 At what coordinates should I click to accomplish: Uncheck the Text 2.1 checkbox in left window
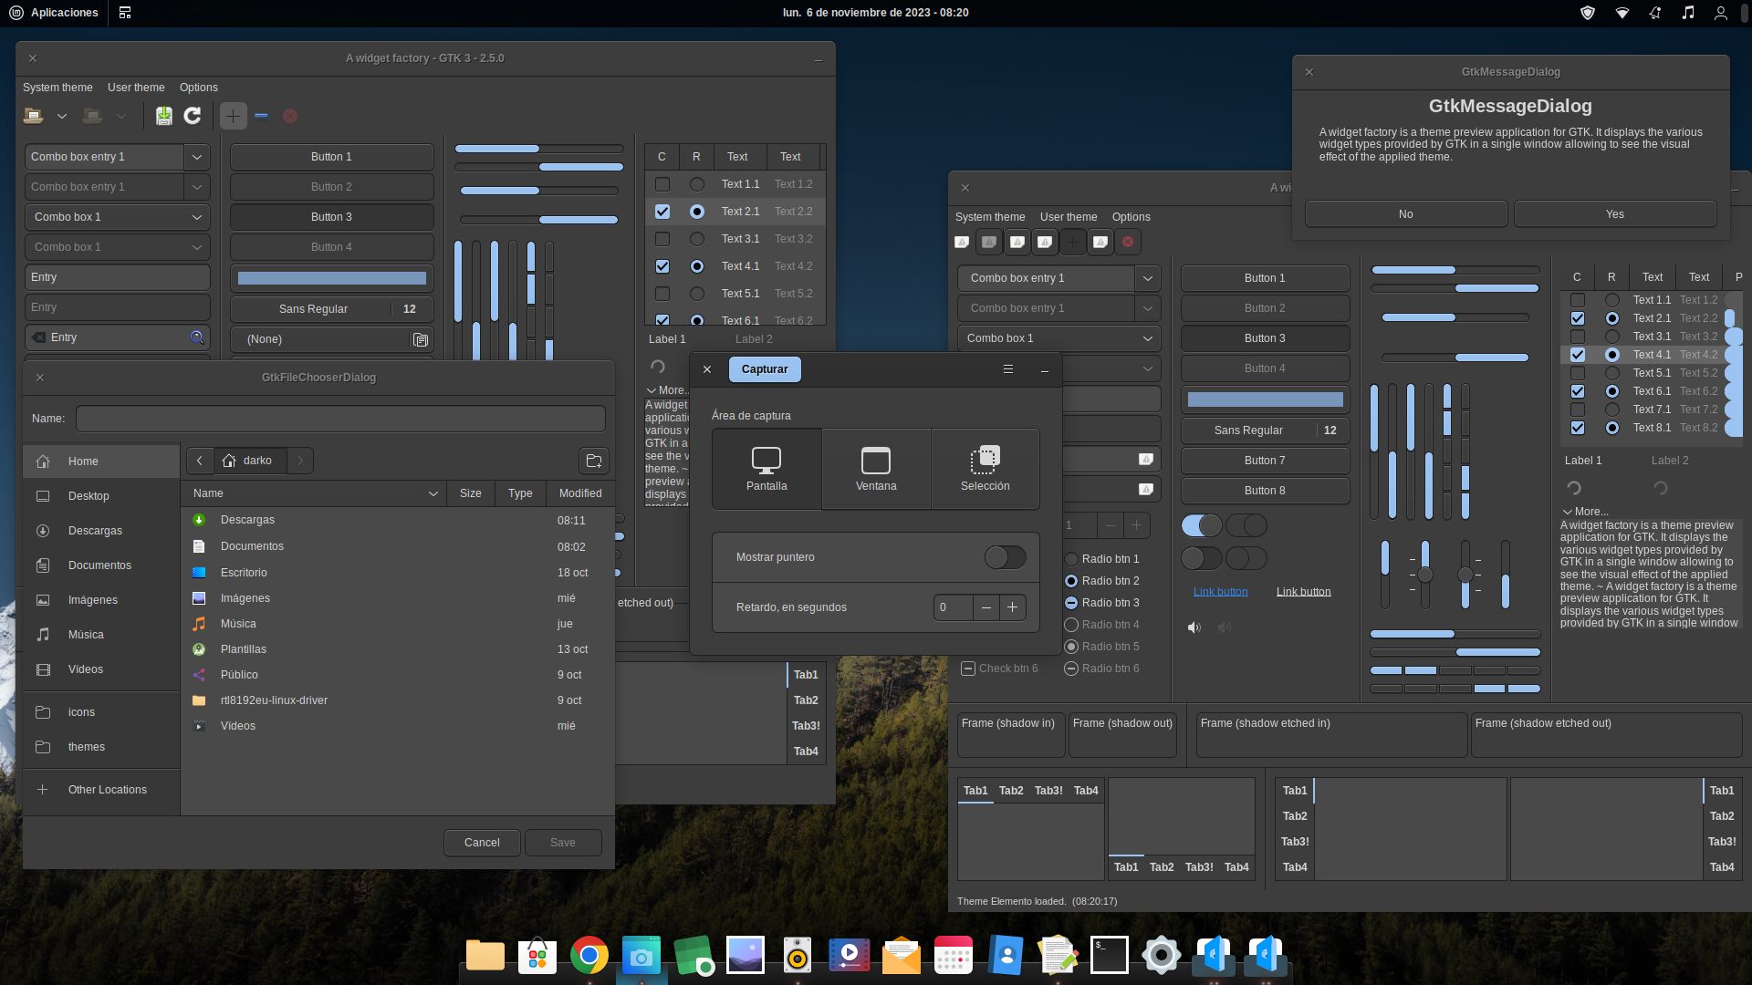pyautogui.click(x=662, y=212)
